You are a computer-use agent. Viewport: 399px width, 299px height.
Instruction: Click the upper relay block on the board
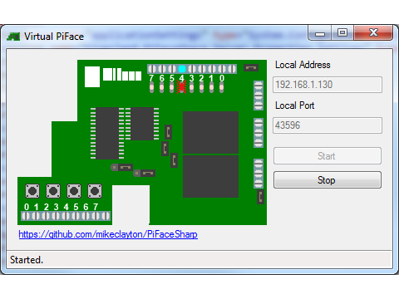[x=210, y=132]
